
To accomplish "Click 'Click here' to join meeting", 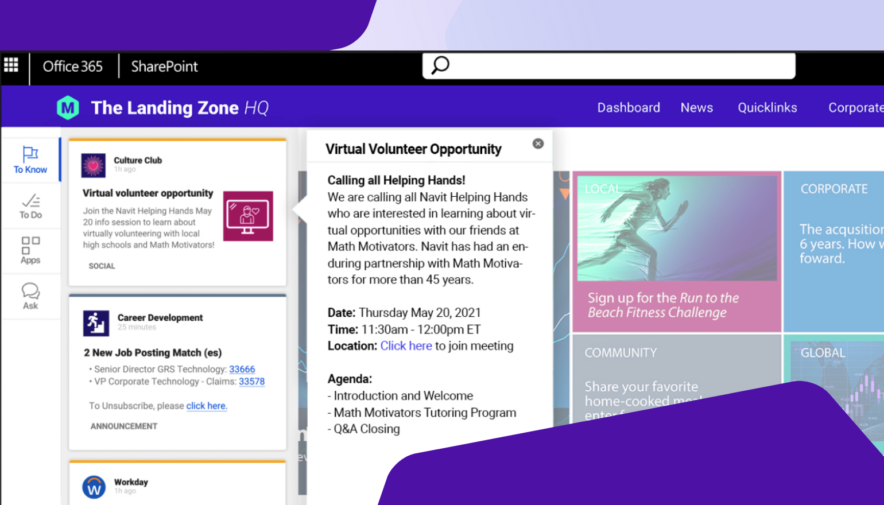I will pyautogui.click(x=406, y=345).
